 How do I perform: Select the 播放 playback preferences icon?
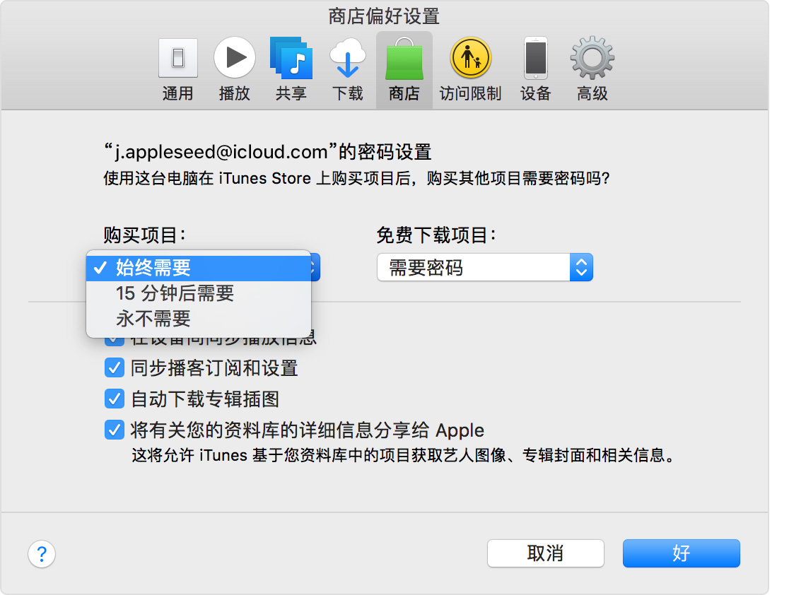point(235,69)
